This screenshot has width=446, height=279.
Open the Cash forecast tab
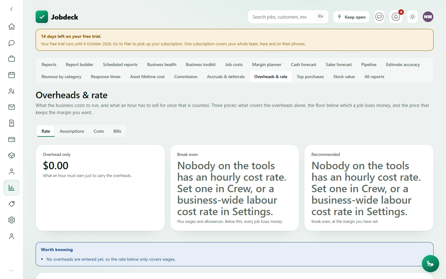pos(304,64)
